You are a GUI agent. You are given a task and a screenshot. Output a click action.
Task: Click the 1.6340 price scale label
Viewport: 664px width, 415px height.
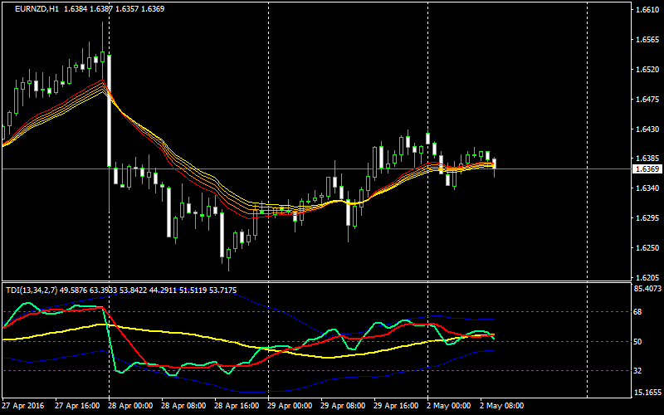[647, 188]
